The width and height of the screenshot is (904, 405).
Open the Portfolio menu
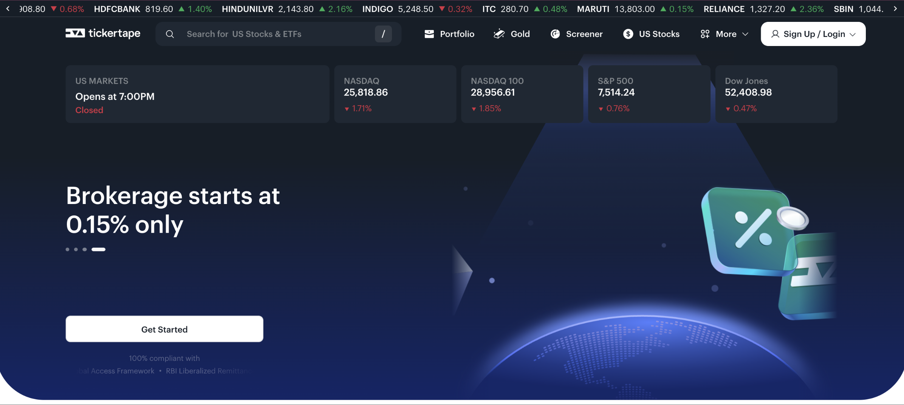click(449, 34)
